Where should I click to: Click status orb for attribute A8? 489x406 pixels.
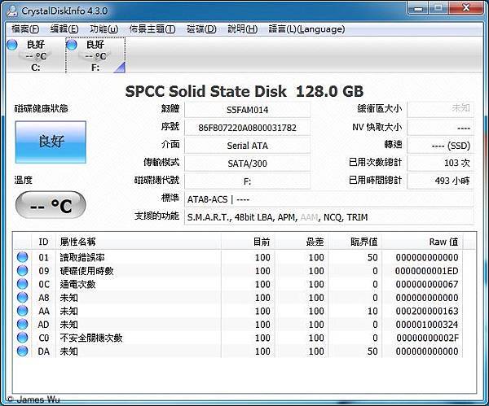22,297
